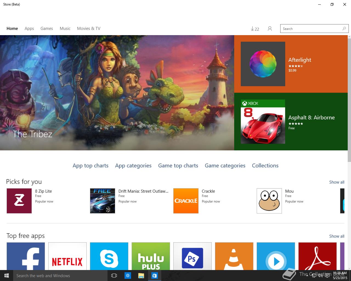Open the user account icon
This screenshot has height=281, width=351.
(x=270, y=29)
